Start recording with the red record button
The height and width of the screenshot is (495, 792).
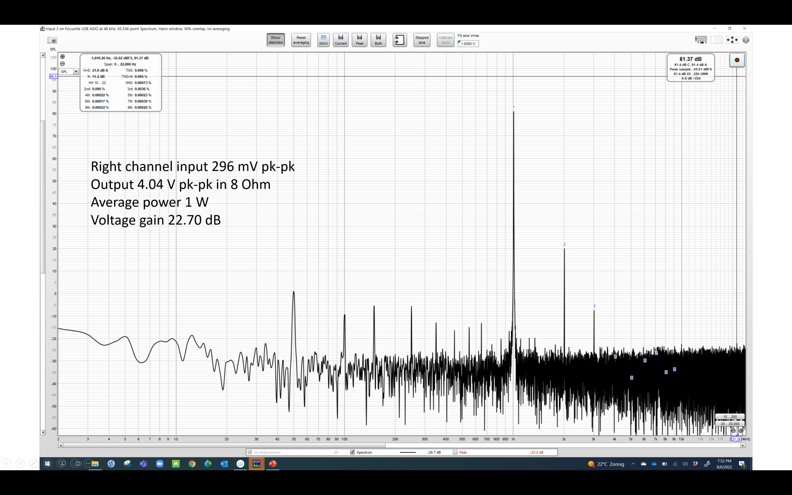[x=737, y=60]
